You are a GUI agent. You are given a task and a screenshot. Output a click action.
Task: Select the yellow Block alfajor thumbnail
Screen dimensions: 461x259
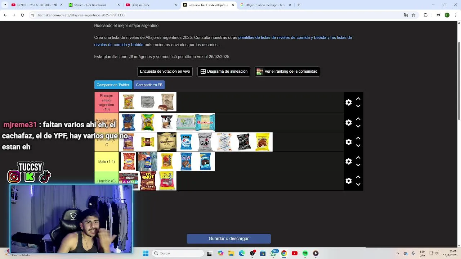pos(263,142)
